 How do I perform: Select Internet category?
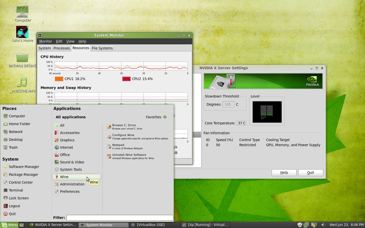coord(76,147)
